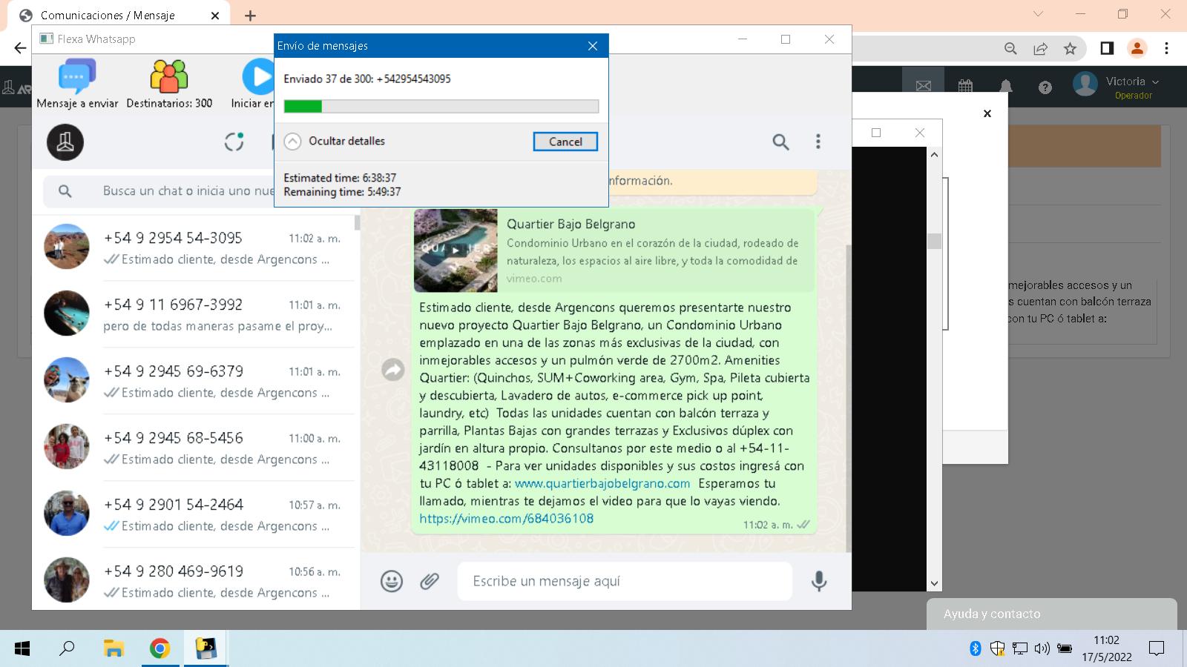
Task: Click the sending progress bar
Action: 441,107
